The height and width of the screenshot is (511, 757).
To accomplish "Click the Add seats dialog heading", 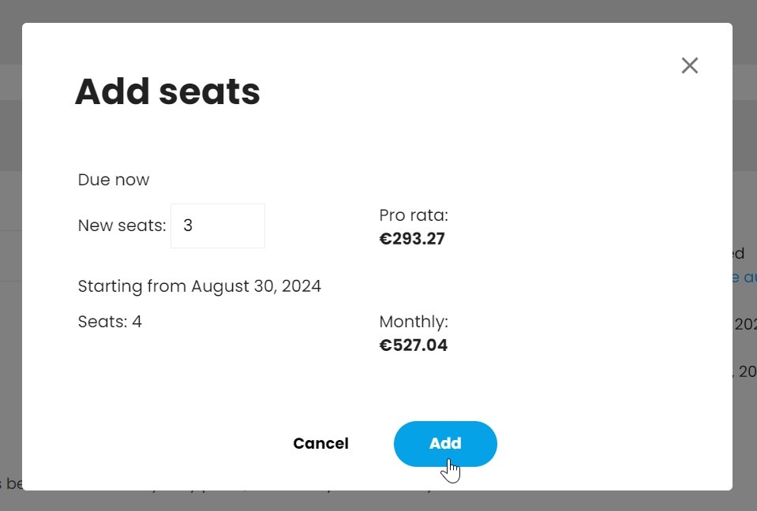I will pyautogui.click(x=167, y=91).
